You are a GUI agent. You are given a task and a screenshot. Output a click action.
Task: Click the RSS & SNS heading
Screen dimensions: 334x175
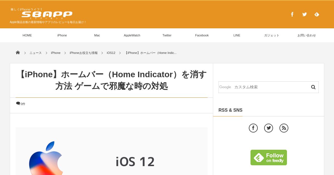point(230,110)
